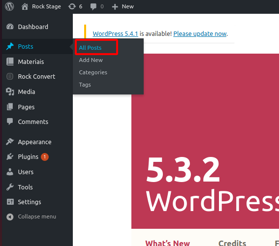
Task: Open the Posts menu item
Action: tap(26, 47)
